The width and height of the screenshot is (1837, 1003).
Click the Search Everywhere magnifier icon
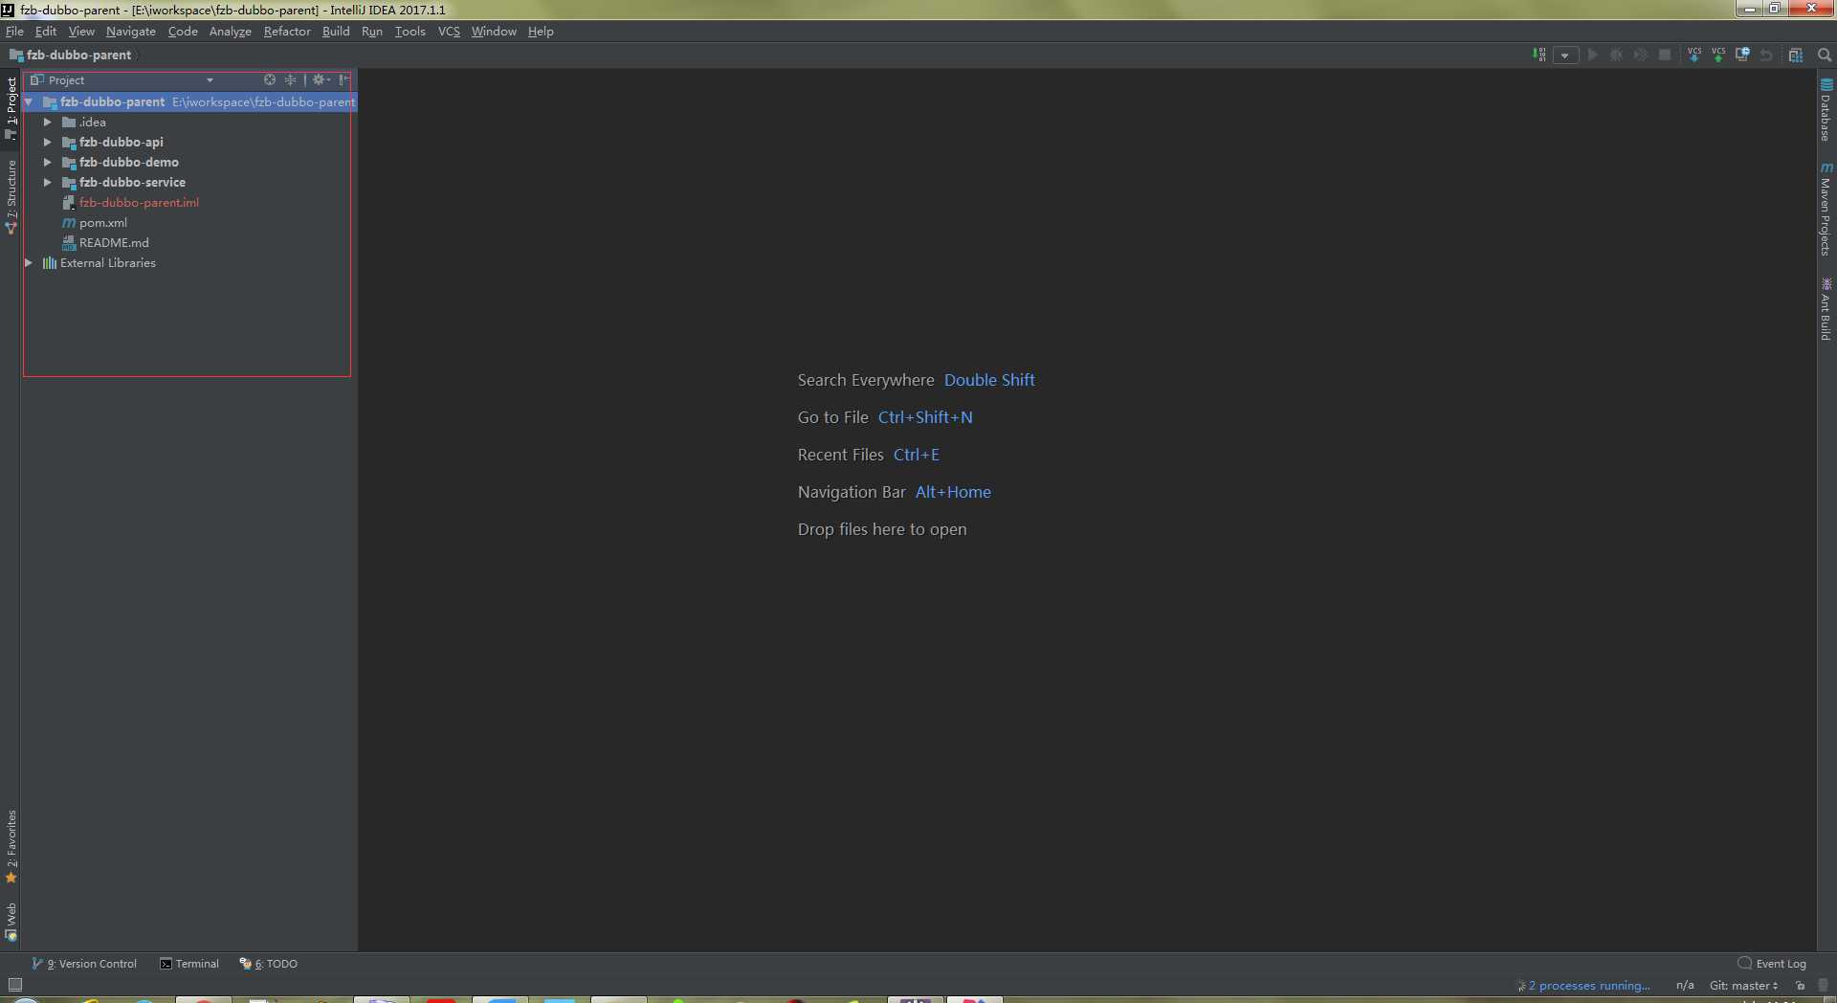pyautogui.click(x=1825, y=55)
